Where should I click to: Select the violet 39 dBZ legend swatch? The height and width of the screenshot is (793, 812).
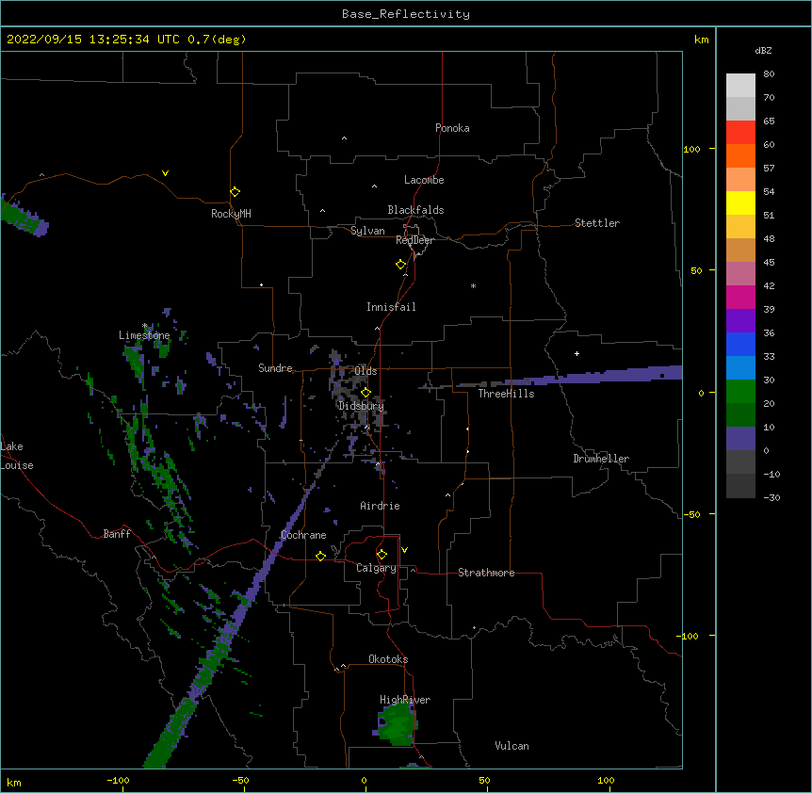(740, 321)
